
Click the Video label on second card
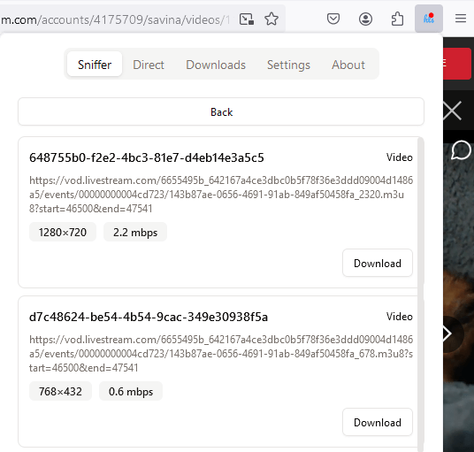click(400, 317)
